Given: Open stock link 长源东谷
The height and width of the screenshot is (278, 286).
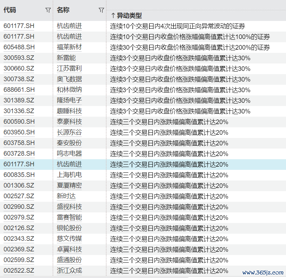Looking at the screenshot, I should click(69, 132).
